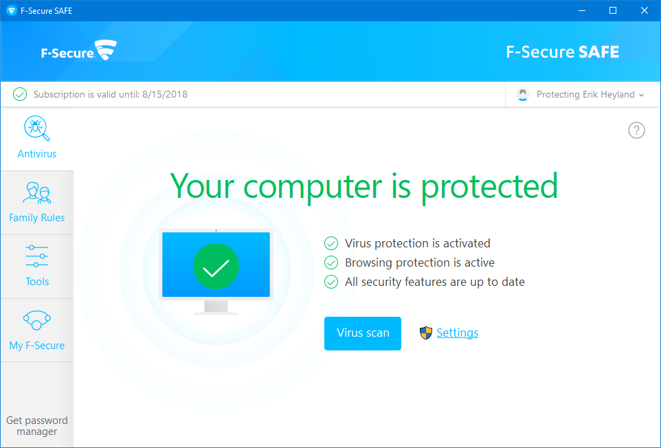Click the Browsing protection active checkmark

[x=331, y=262]
